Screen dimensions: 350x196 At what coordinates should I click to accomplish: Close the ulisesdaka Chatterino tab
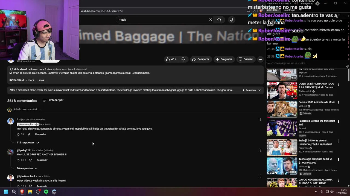tap(279, 10)
